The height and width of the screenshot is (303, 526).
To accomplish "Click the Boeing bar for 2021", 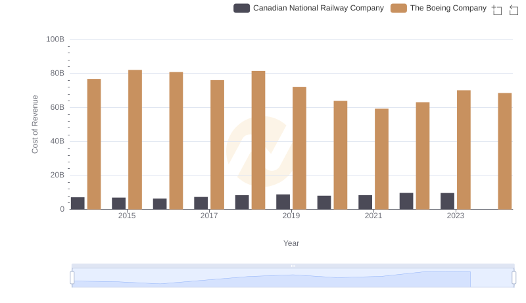I will coord(381,159).
